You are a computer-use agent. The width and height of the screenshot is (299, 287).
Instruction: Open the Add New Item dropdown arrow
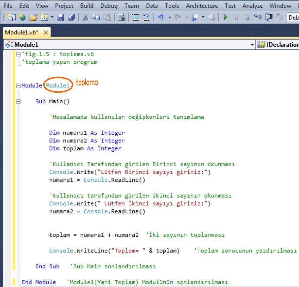(52, 17)
